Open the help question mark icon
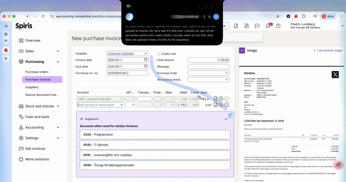 click(x=278, y=26)
